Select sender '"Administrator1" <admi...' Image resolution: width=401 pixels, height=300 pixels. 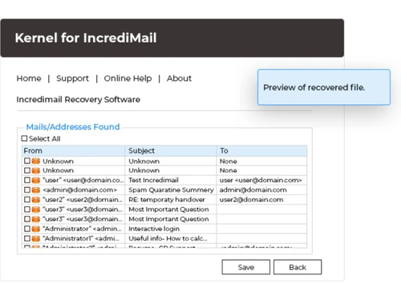point(81,238)
